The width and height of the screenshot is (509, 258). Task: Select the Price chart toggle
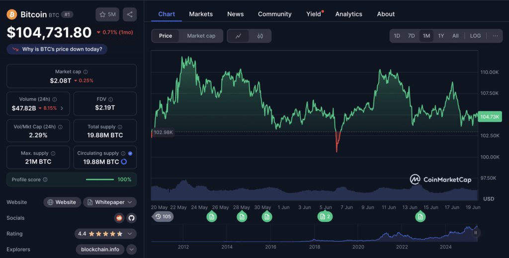165,36
